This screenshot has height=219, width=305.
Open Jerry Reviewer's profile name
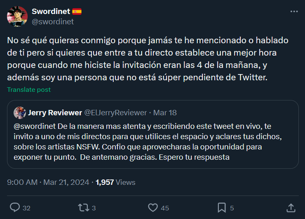tap(54, 112)
